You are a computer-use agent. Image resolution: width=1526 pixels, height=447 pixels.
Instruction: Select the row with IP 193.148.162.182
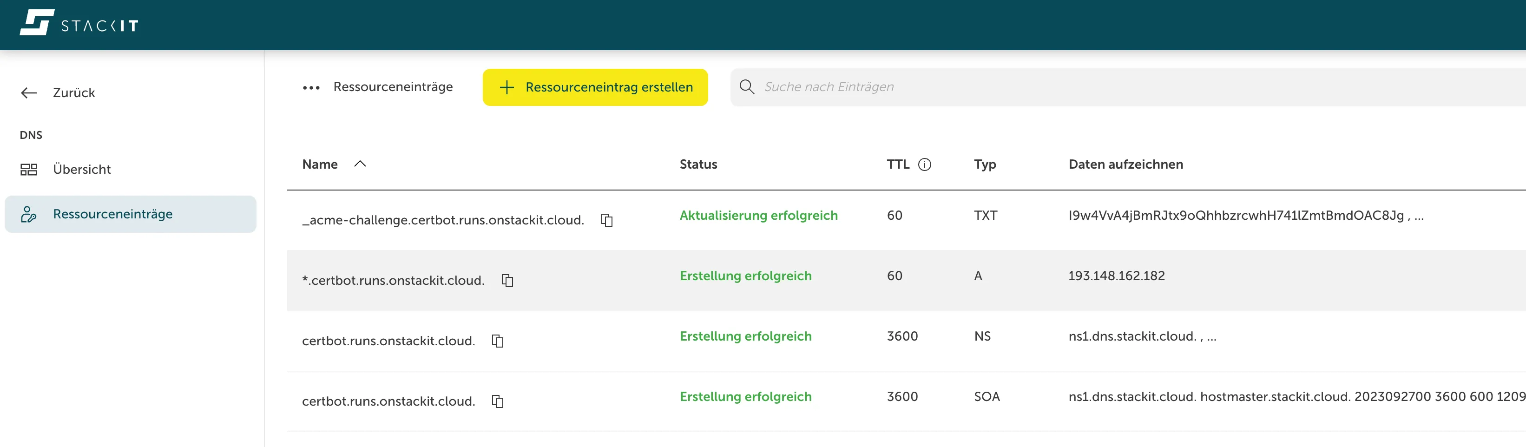click(x=1116, y=276)
